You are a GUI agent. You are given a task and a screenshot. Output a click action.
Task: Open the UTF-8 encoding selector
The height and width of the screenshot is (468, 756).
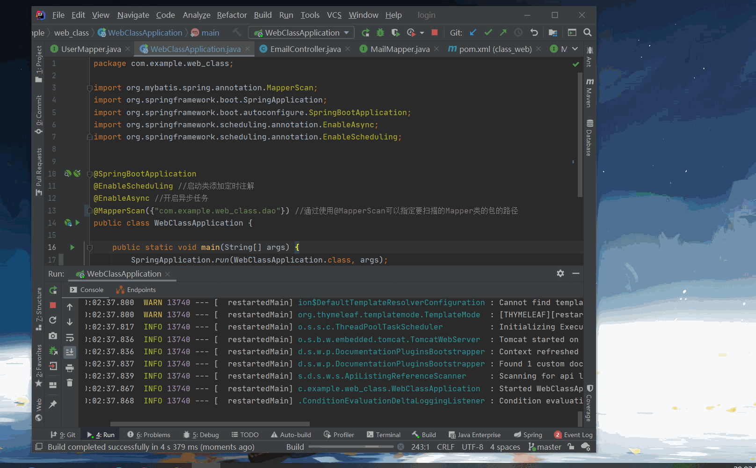(472, 447)
